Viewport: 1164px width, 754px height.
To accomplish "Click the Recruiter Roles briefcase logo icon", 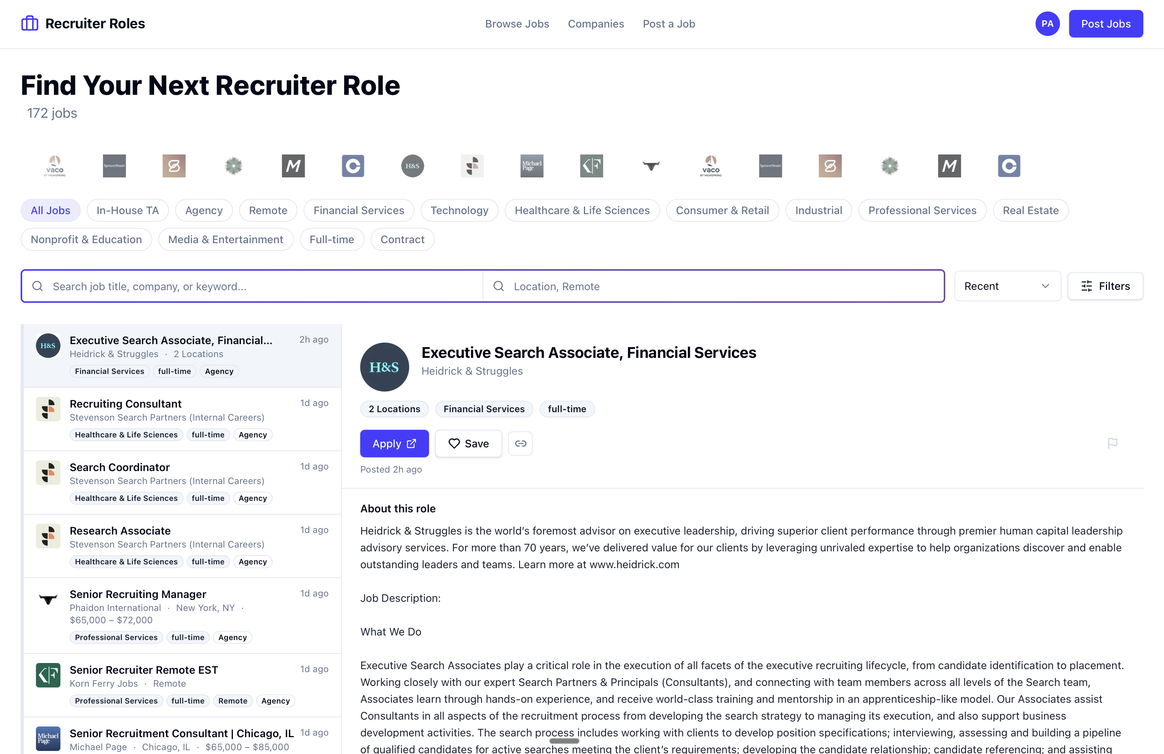I will [29, 23].
